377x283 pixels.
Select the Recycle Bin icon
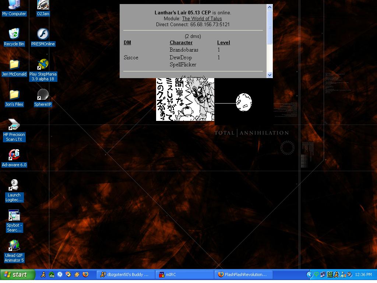14,37
